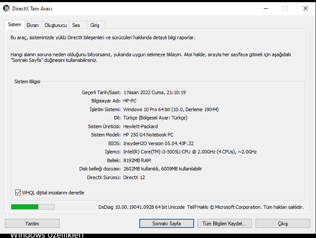Click the DirectX Tanı Aracı window title

32,8
